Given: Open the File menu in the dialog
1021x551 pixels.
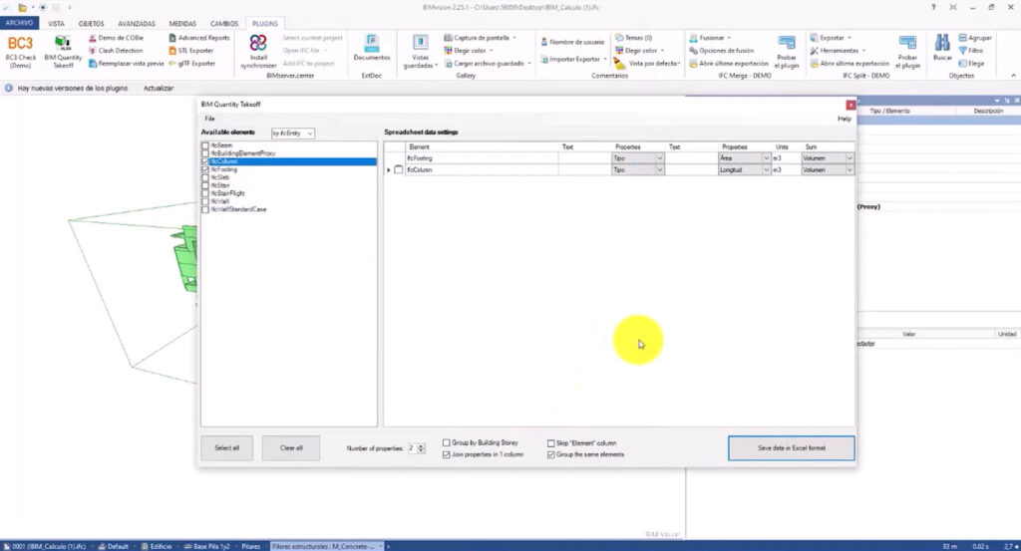Looking at the screenshot, I should point(210,119).
